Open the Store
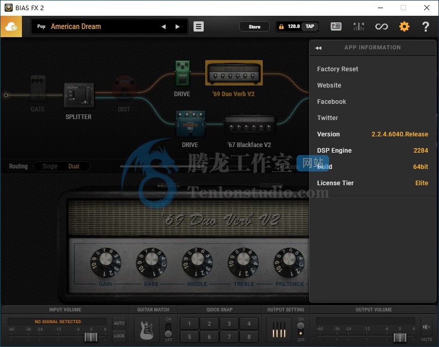 pos(255,26)
